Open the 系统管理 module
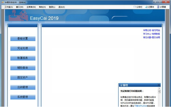The height and width of the screenshot is (111, 171). [23, 97]
